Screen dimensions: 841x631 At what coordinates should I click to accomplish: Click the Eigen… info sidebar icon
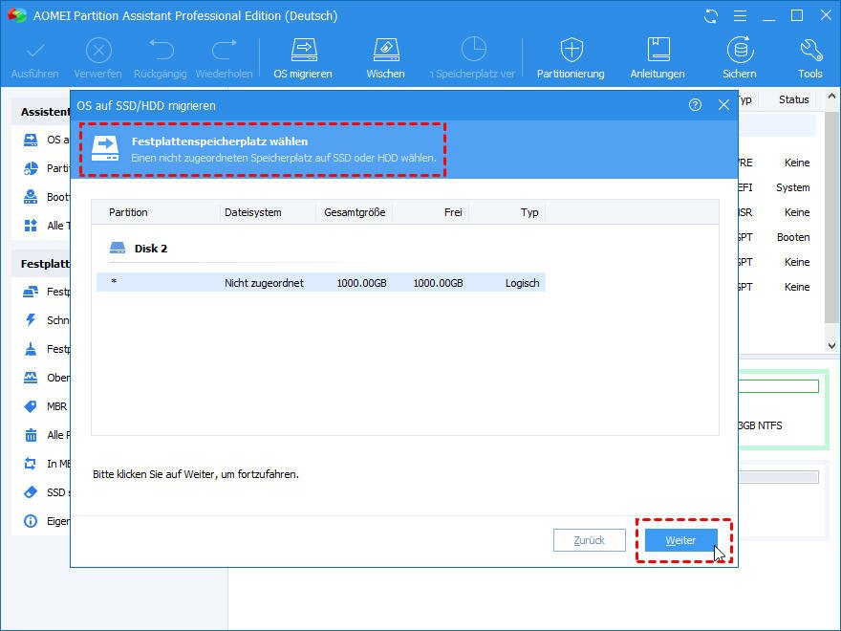[31, 521]
